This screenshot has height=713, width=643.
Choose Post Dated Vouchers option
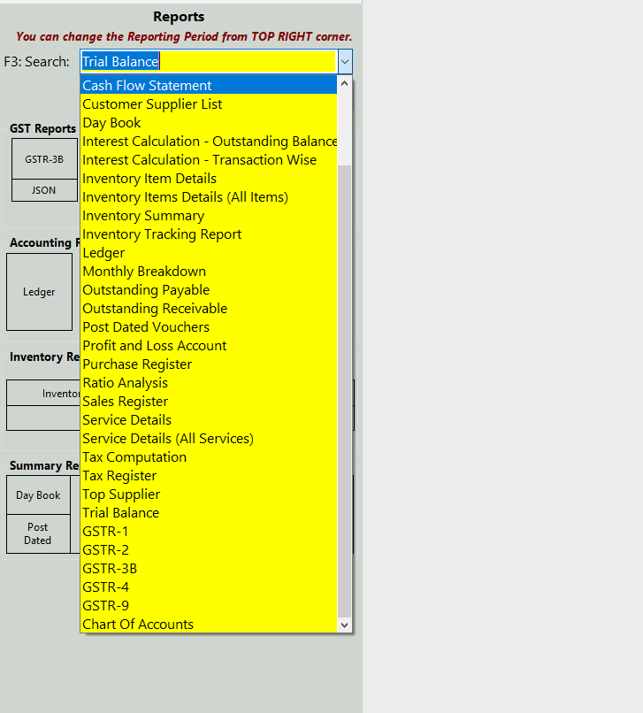(209, 327)
